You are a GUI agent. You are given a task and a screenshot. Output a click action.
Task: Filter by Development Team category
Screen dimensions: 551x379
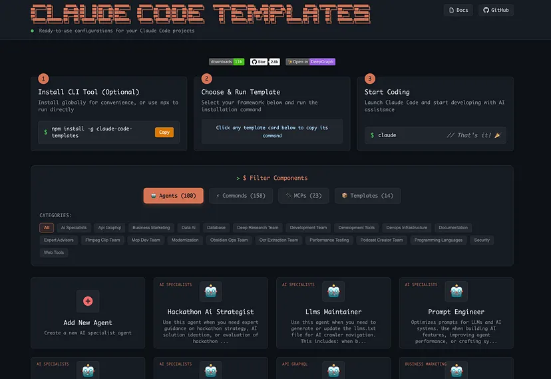pyautogui.click(x=308, y=228)
